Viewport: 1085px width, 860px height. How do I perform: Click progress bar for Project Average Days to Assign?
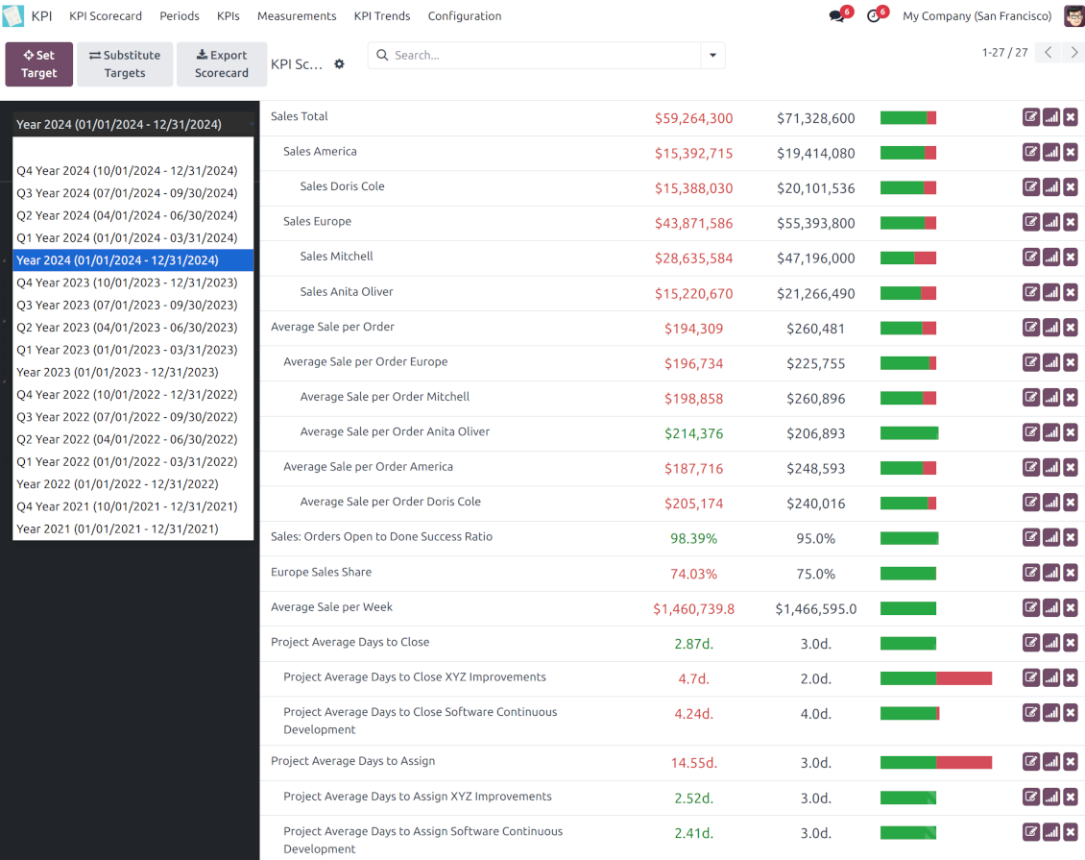click(x=935, y=763)
